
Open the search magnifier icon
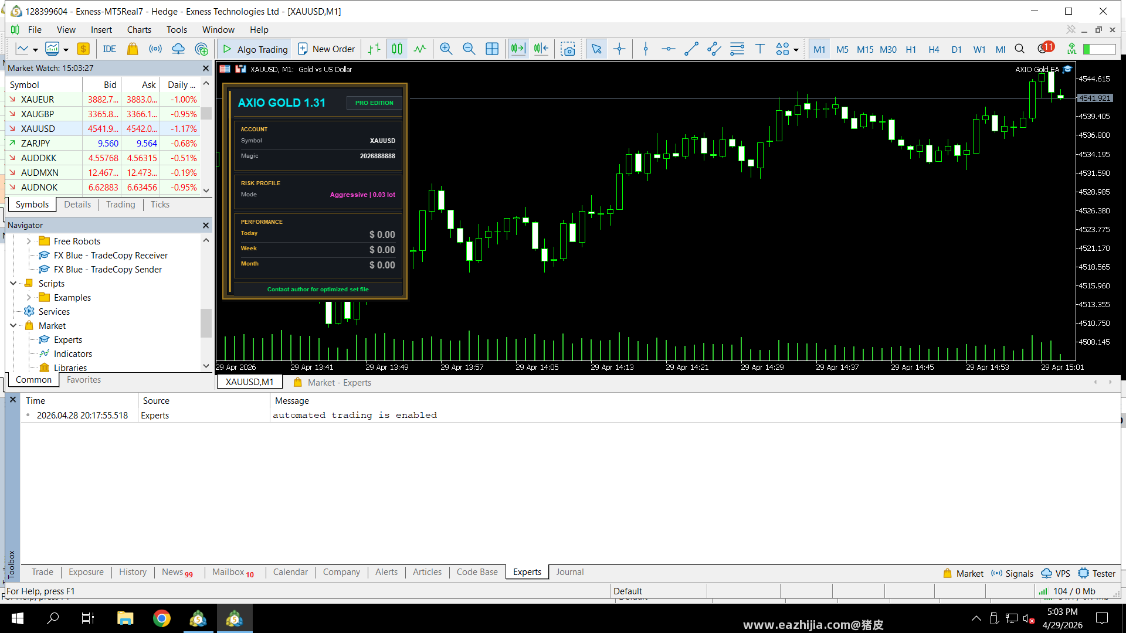click(x=1020, y=49)
